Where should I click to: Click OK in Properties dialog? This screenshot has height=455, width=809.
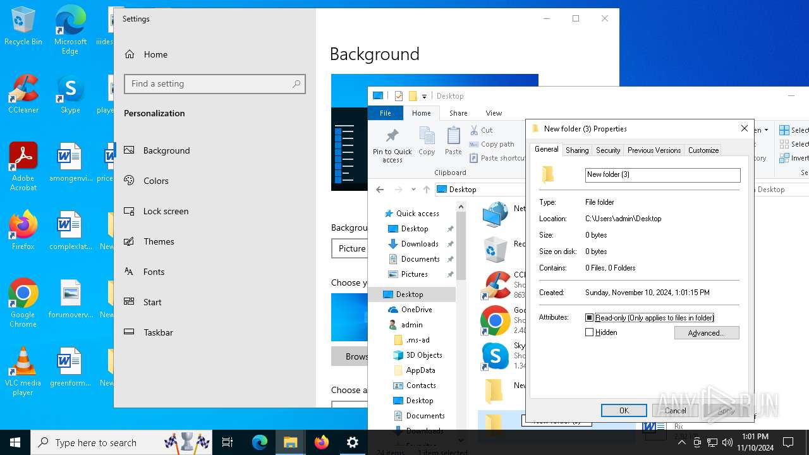624,411
